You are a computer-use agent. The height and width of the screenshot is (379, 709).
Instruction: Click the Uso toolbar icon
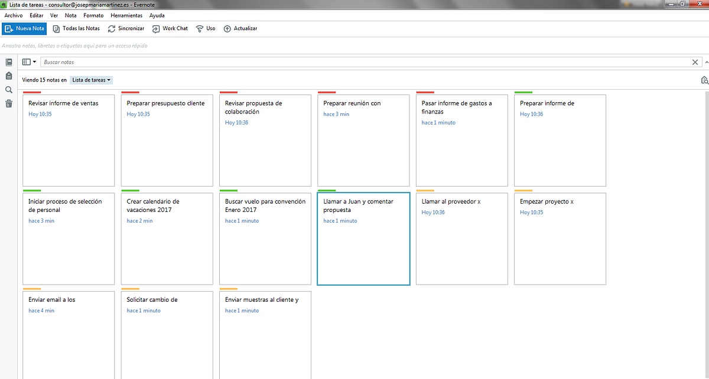tap(200, 28)
